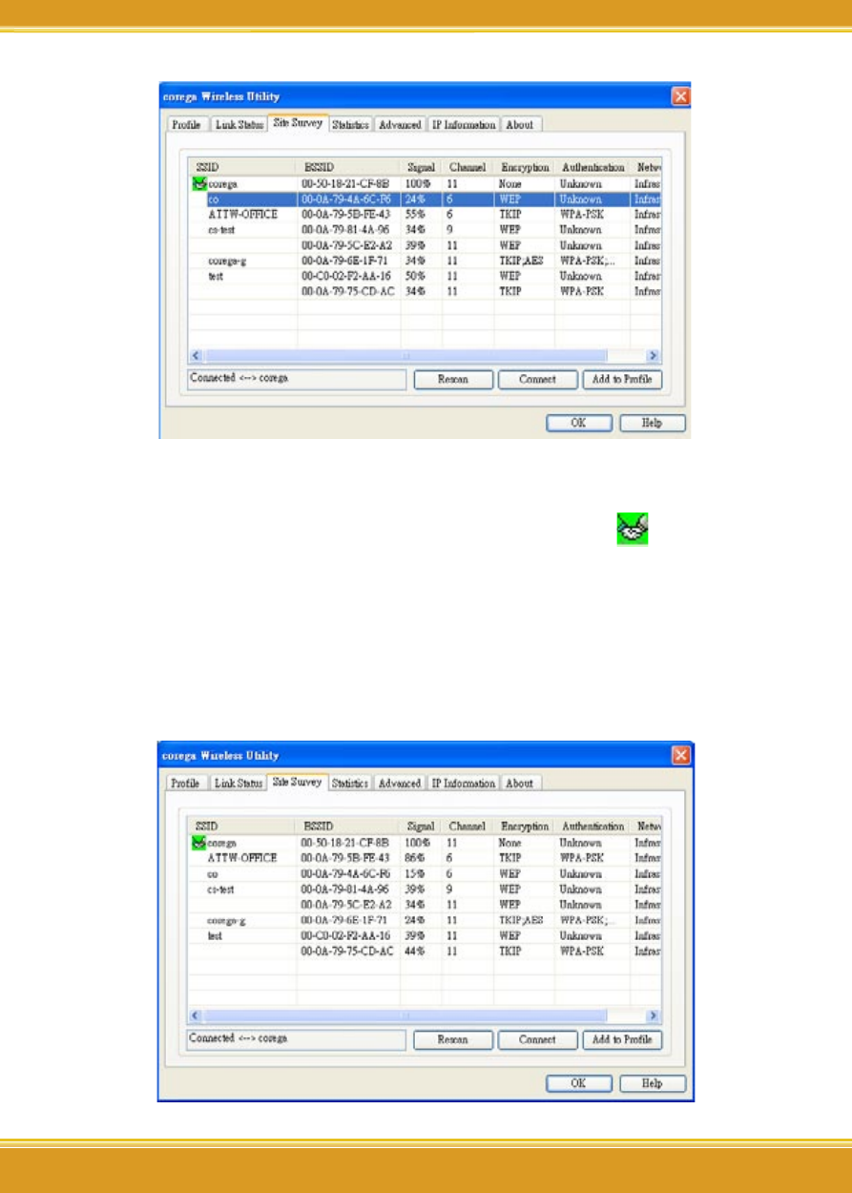Select 'co' network with 15% signal in bottom dialog
The image size is (852, 1193).
(x=425, y=873)
